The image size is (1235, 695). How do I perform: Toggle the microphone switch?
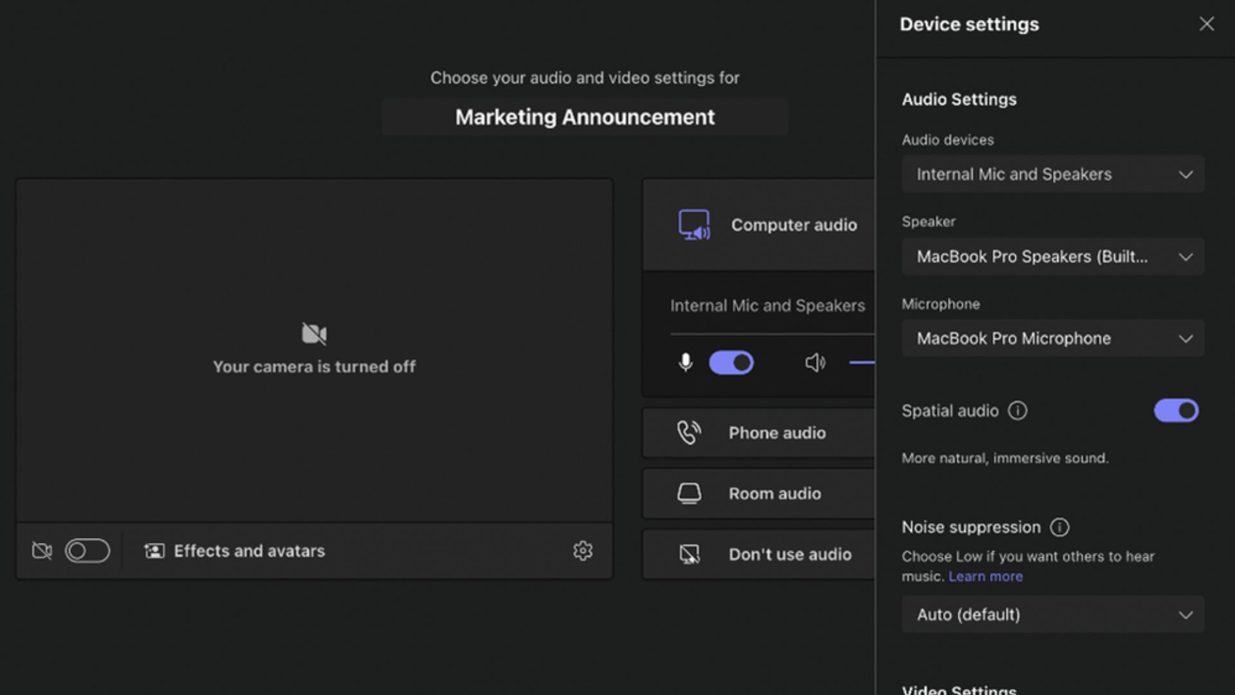click(x=731, y=362)
